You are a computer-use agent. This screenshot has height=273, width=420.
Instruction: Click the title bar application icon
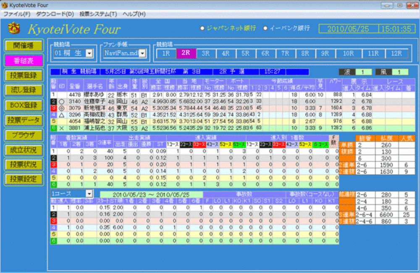pos(5,5)
